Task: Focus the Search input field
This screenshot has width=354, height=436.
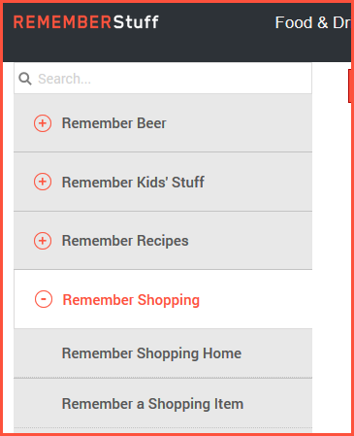Action: tap(163, 79)
